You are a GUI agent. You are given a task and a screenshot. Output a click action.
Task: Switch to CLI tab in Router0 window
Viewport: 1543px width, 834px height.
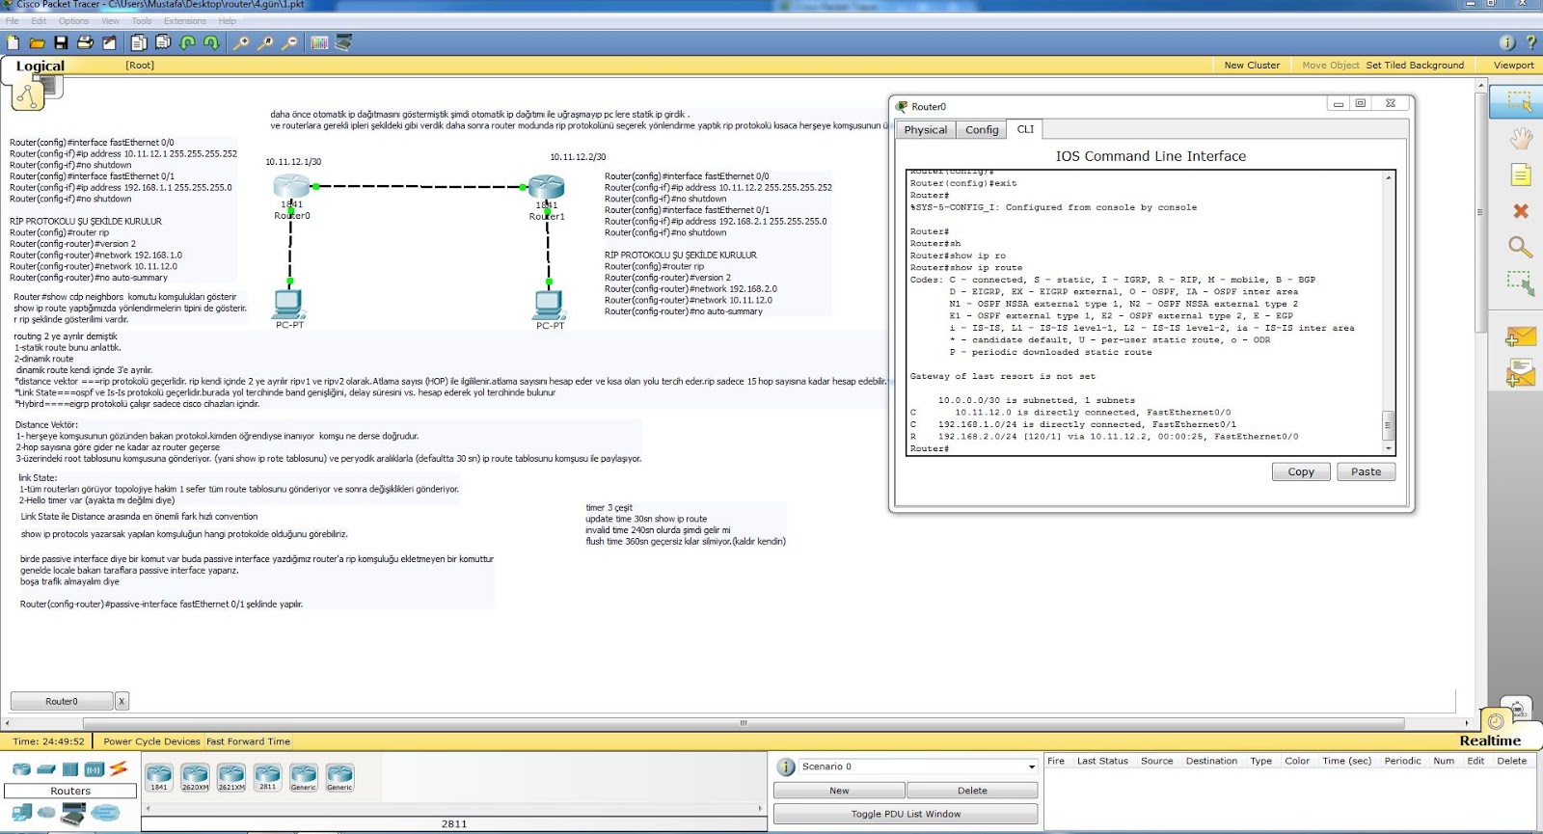pyautogui.click(x=1025, y=129)
